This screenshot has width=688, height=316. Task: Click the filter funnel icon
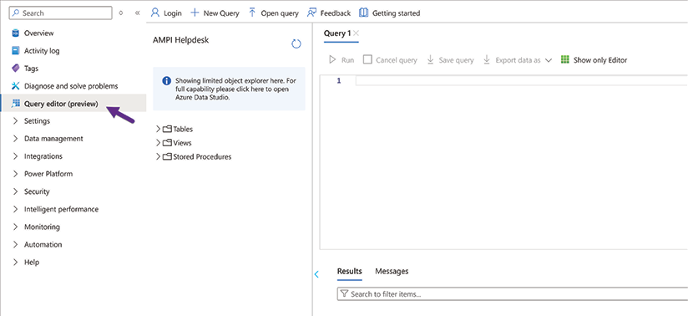(344, 294)
